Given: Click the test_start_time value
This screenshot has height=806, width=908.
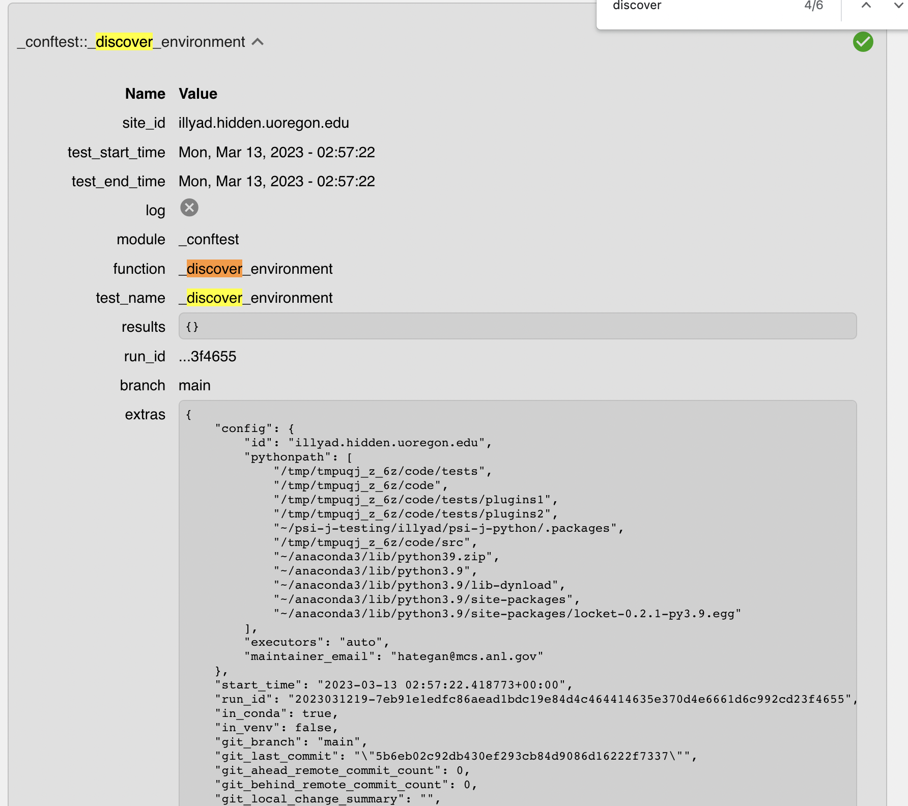Looking at the screenshot, I should [277, 152].
